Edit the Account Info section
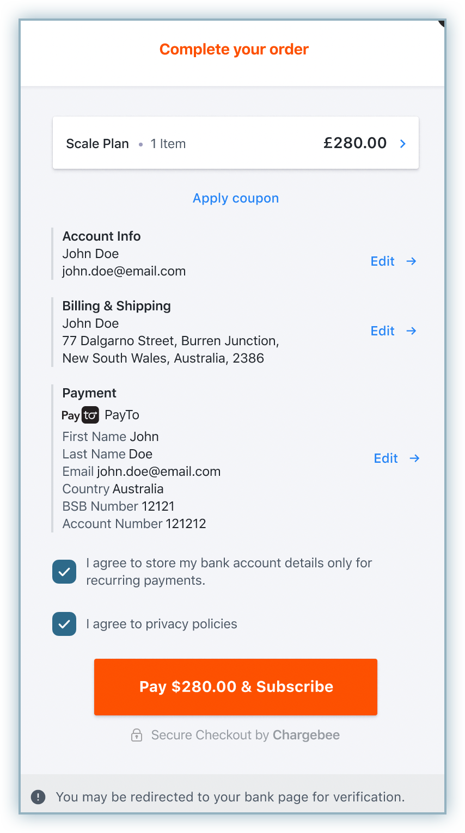Image resolution: width=465 pixels, height=833 pixels. 383,261
